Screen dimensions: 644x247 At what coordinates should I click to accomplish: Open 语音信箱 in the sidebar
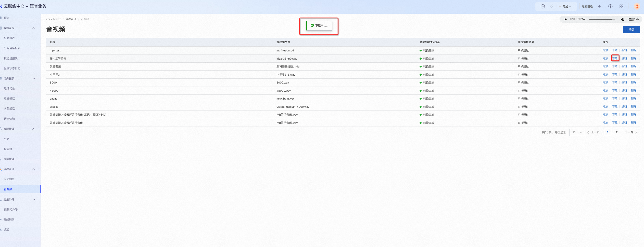[9, 119]
